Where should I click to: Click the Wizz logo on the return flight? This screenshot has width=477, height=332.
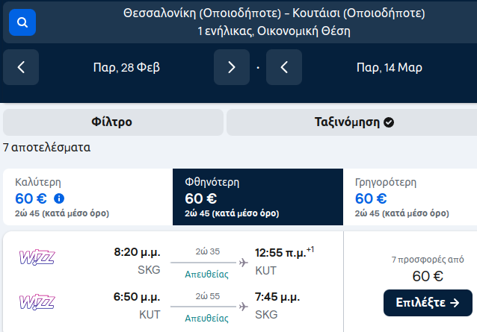point(37,302)
